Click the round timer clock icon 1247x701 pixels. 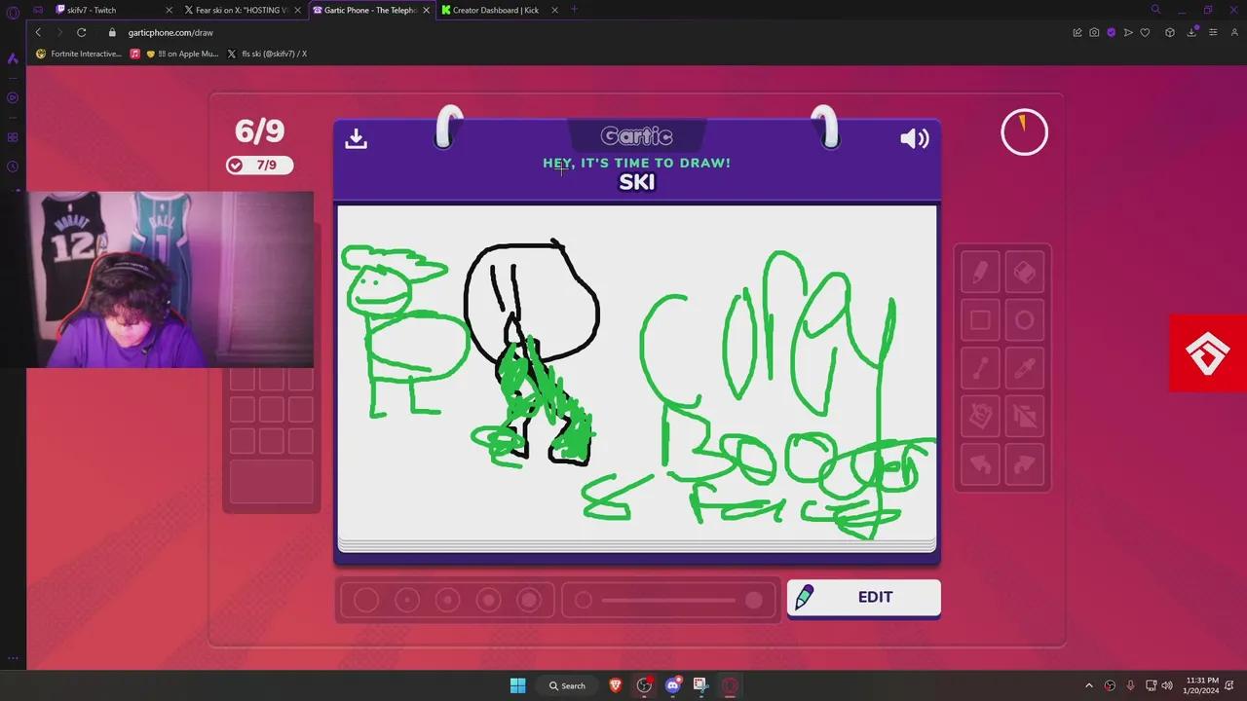click(1024, 132)
